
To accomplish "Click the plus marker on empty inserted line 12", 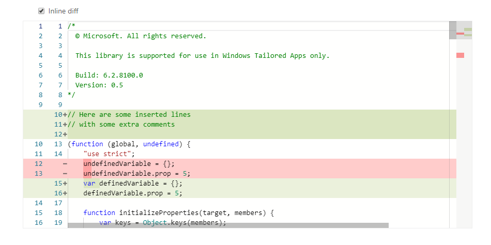I will click(65, 134).
